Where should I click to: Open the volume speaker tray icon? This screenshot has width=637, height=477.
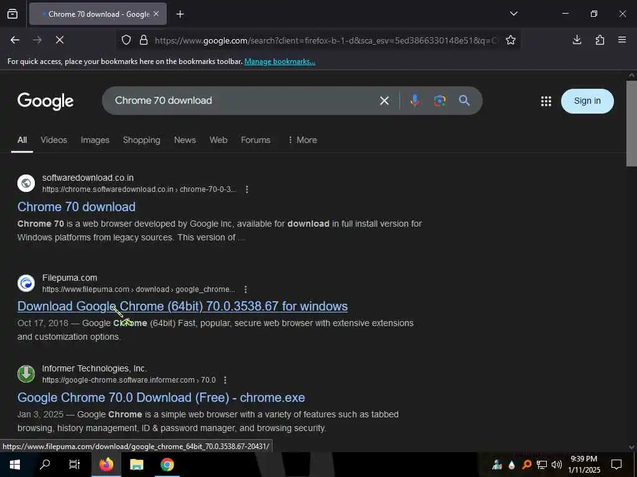(x=557, y=465)
